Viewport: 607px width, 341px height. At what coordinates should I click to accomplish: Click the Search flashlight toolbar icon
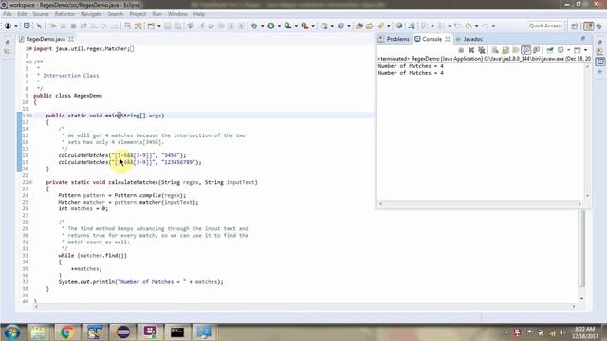381,26
